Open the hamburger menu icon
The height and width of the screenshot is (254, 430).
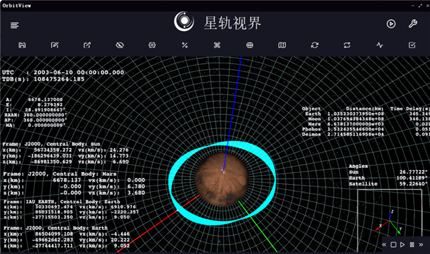pos(15,26)
